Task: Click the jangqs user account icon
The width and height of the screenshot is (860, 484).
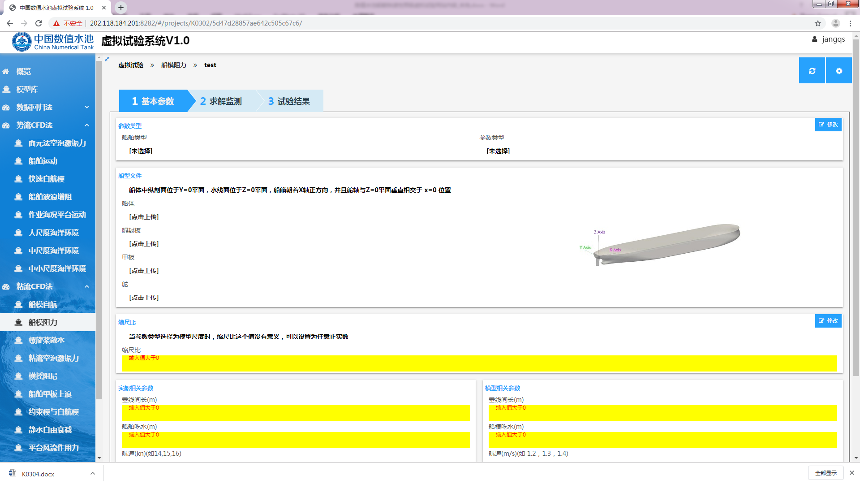Action: pyautogui.click(x=814, y=39)
